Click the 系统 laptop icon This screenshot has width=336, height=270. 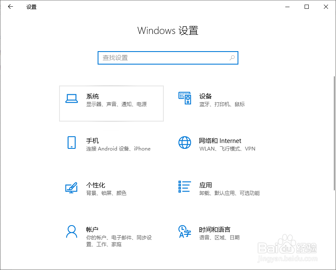click(x=72, y=99)
